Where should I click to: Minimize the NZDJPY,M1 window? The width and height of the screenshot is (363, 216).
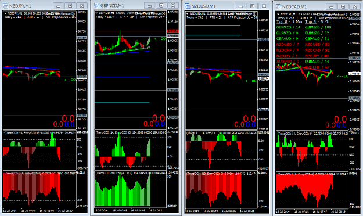click(x=58, y=6)
